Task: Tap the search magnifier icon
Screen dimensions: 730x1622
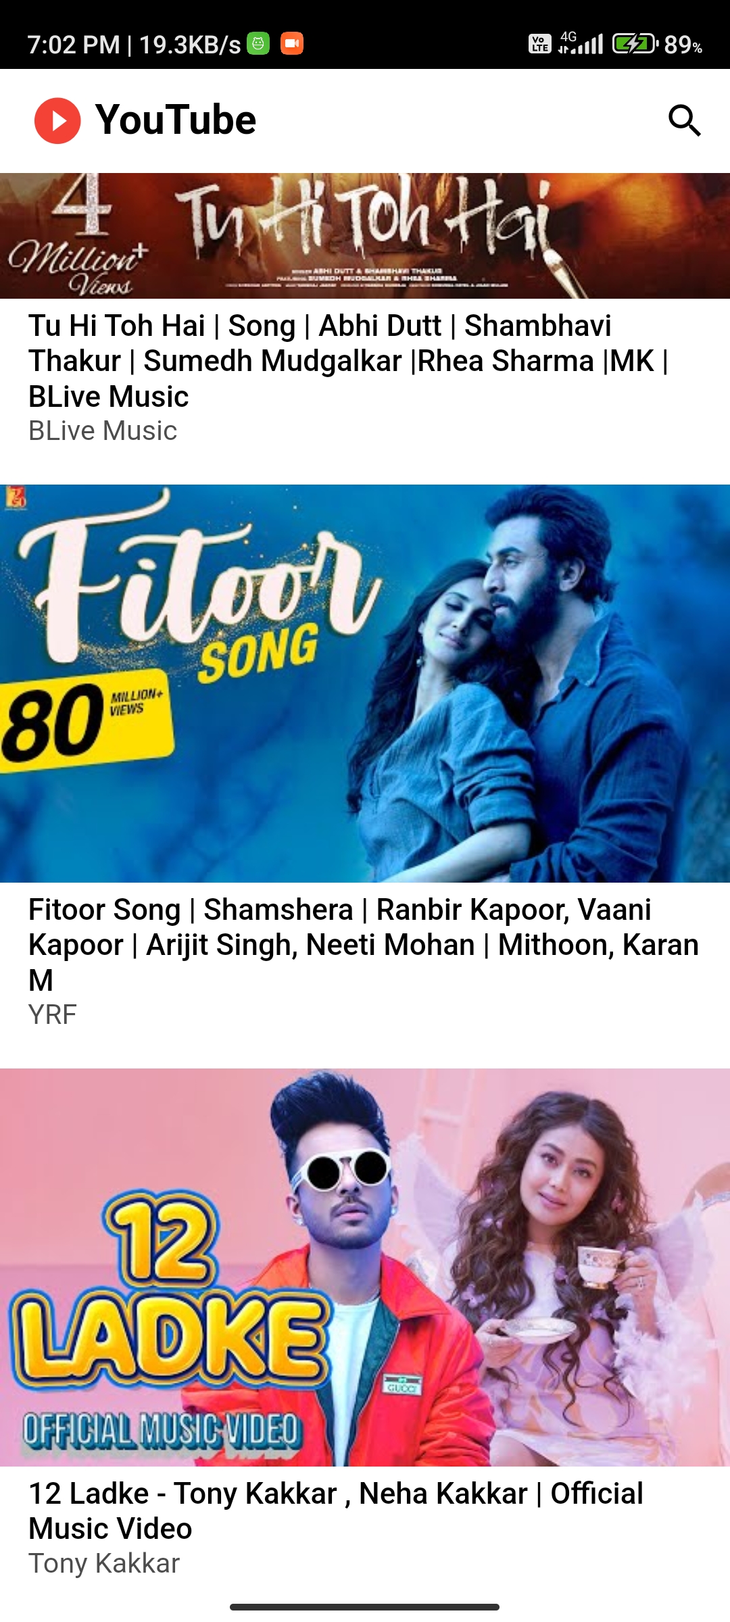Action: tap(684, 121)
